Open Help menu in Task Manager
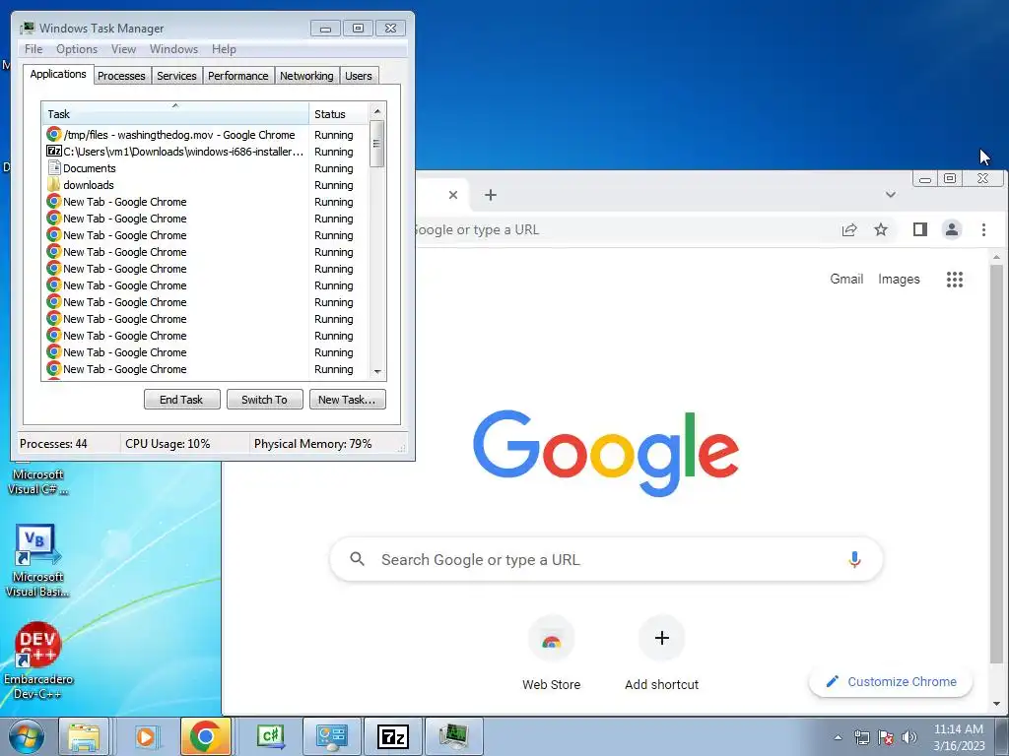 point(224,49)
